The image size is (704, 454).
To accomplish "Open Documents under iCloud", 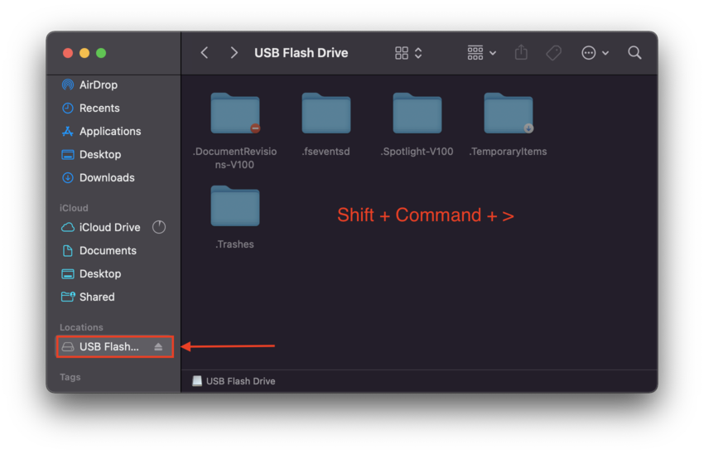I will [x=114, y=251].
